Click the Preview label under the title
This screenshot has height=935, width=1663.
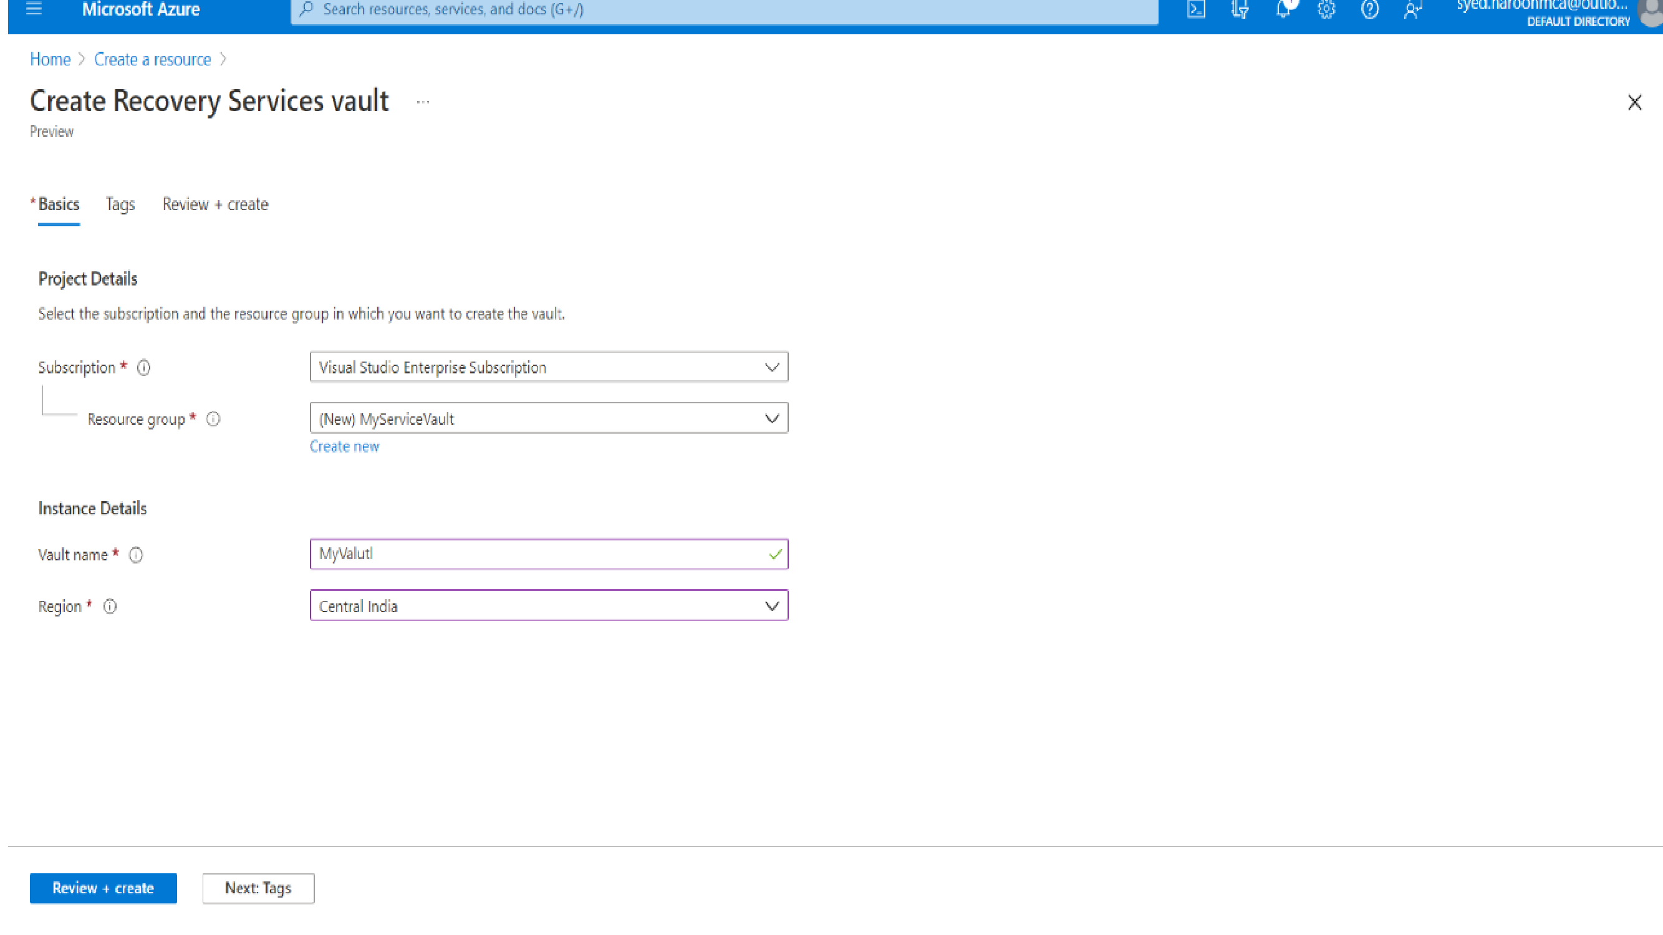pyautogui.click(x=52, y=132)
